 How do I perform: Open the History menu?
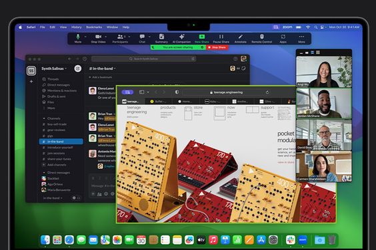click(77, 27)
